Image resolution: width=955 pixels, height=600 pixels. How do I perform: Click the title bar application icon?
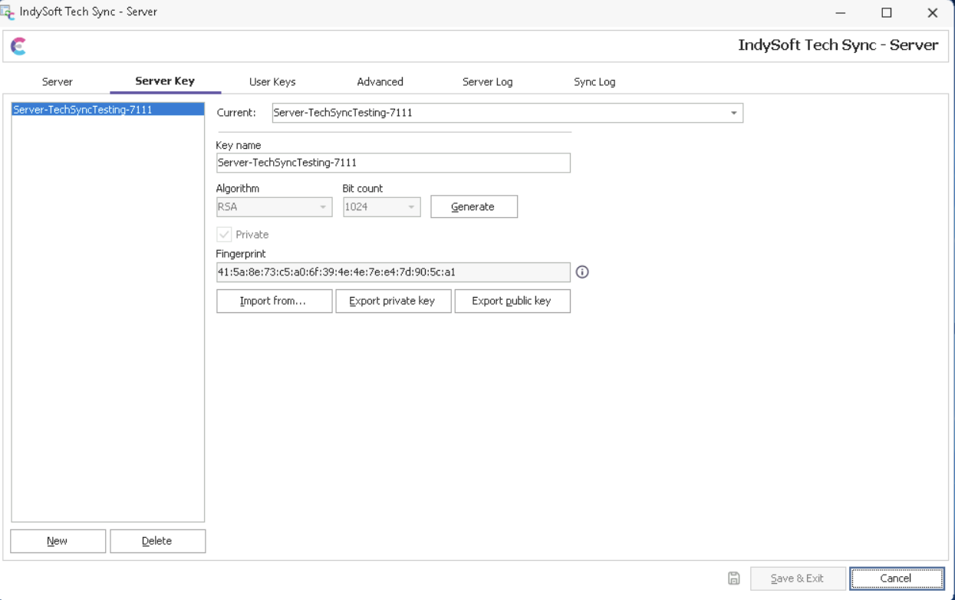click(8, 12)
